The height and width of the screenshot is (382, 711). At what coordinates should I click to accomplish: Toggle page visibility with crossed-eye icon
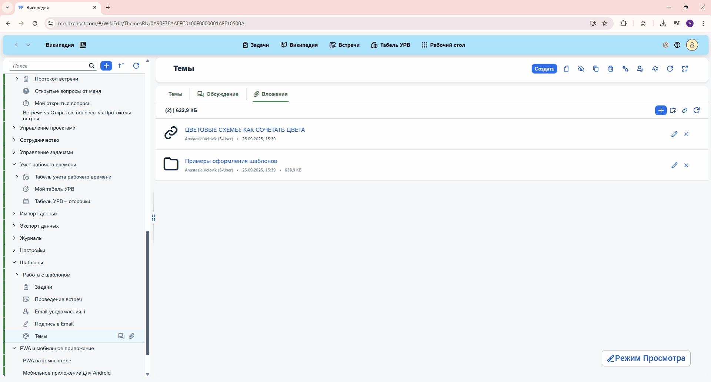pos(581,69)
